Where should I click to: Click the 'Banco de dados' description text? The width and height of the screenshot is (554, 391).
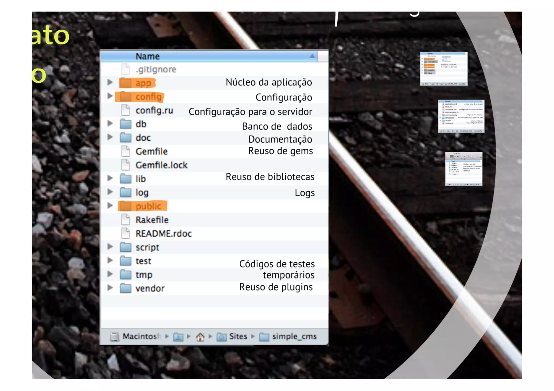click(x=277, y=126)
